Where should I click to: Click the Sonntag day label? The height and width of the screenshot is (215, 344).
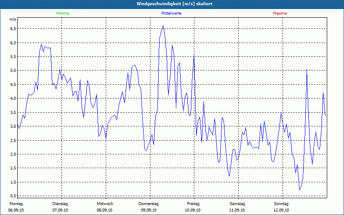point(281,204)
